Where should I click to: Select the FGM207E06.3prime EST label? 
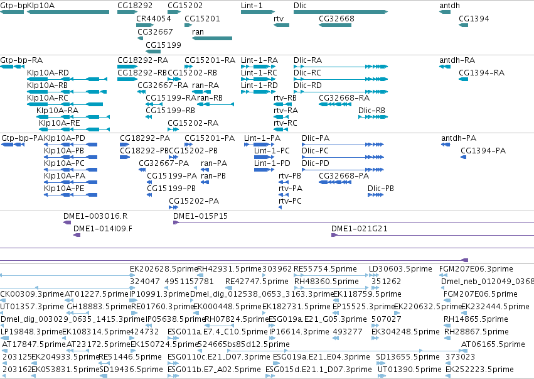[476, 269]
